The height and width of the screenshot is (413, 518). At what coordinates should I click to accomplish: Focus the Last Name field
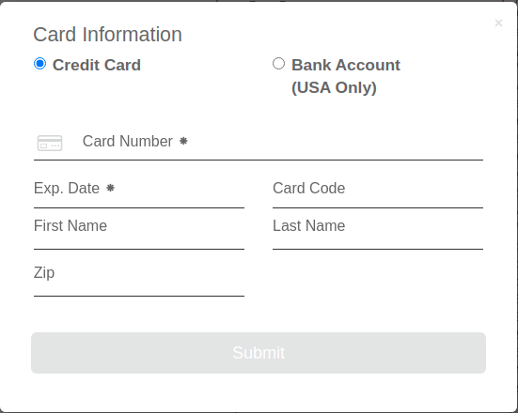(378, 231)
